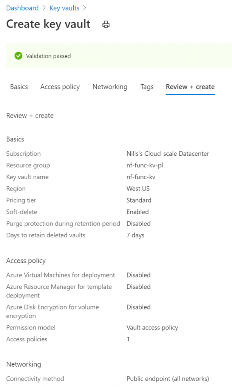Switch to the Basics tab
This screenshot has width=232, height=387.
(x=19, y=87)
